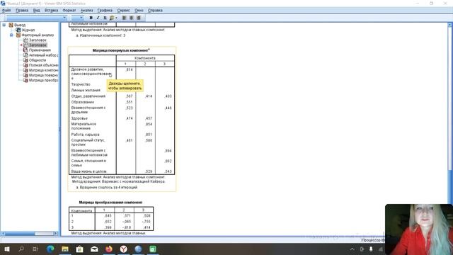Click the Примечания icon in the outline

(x=25, y=50)
